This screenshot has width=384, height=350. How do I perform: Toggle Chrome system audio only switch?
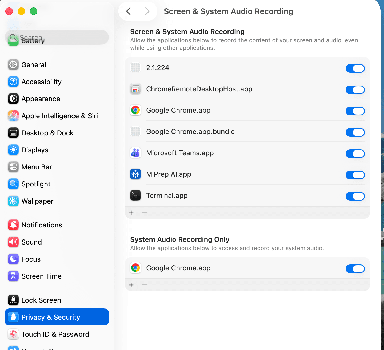[355, 269]
